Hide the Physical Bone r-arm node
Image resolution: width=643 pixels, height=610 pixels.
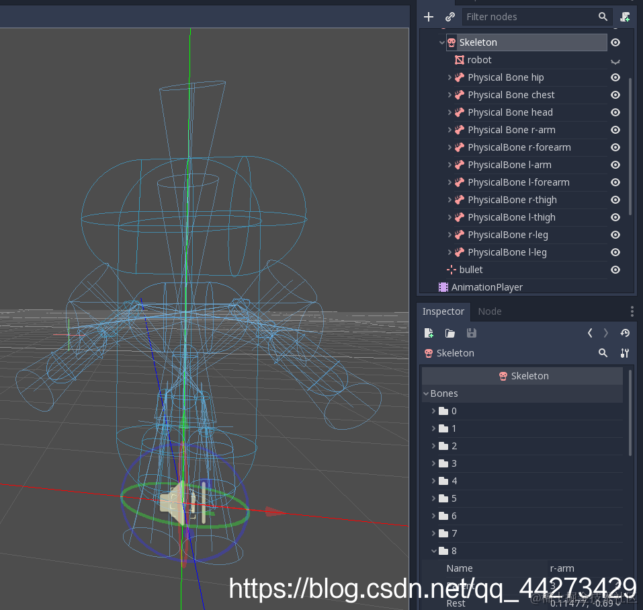pyautogui.click(x=615, y=130)
